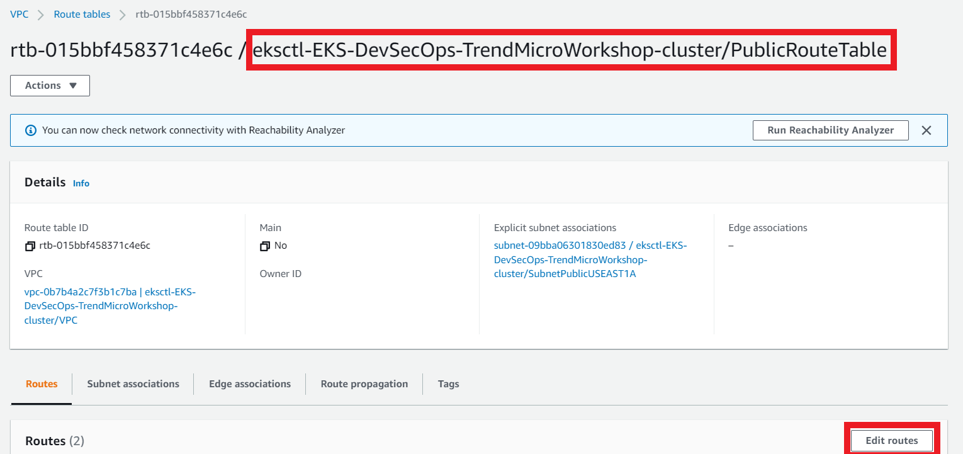The height and width of the screenshot is (454, 963).
Task: Click the info icon in the banner
Action: (x=30, y=130)
